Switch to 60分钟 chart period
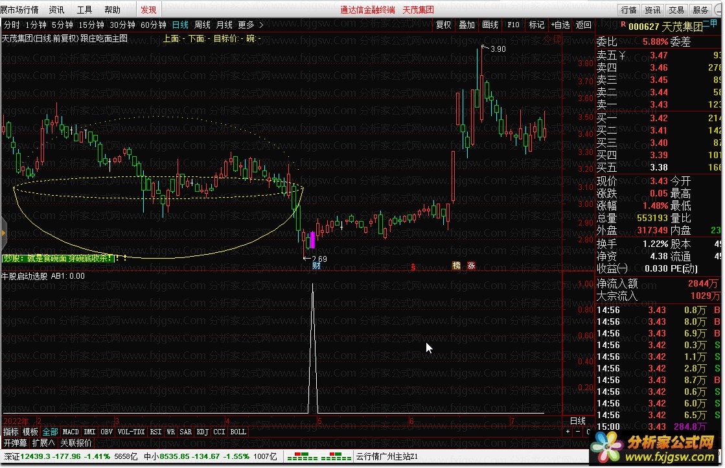The image size is (725, 468). click(153, 25)
